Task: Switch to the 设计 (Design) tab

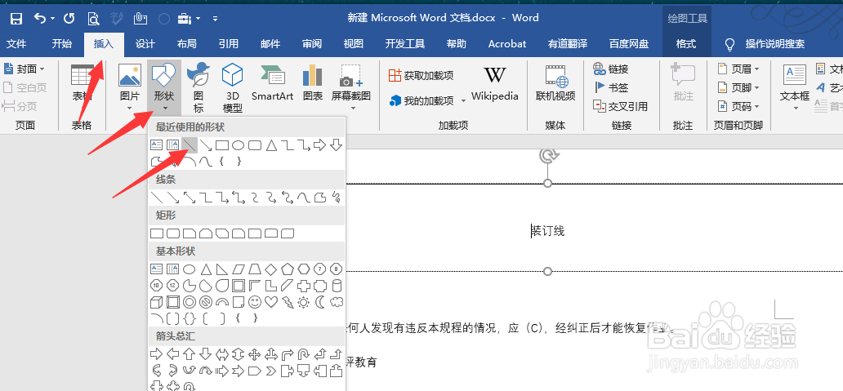Action: coord(145,44)
